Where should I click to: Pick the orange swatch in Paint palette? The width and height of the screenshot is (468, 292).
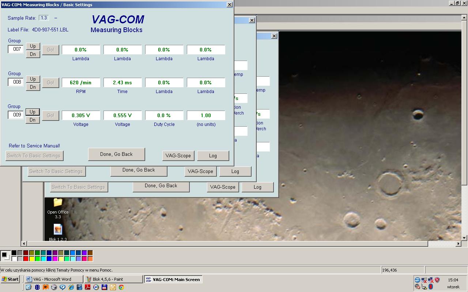click(x=90, y=258)
